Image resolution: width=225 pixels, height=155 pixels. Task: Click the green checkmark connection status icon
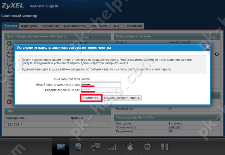(x=9, y=43)
